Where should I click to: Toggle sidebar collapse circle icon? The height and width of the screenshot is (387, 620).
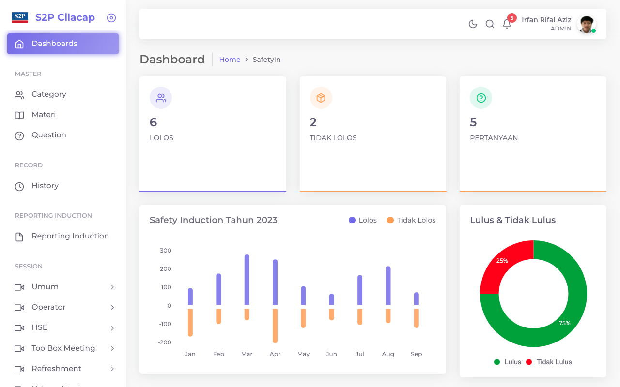point(111,18)
